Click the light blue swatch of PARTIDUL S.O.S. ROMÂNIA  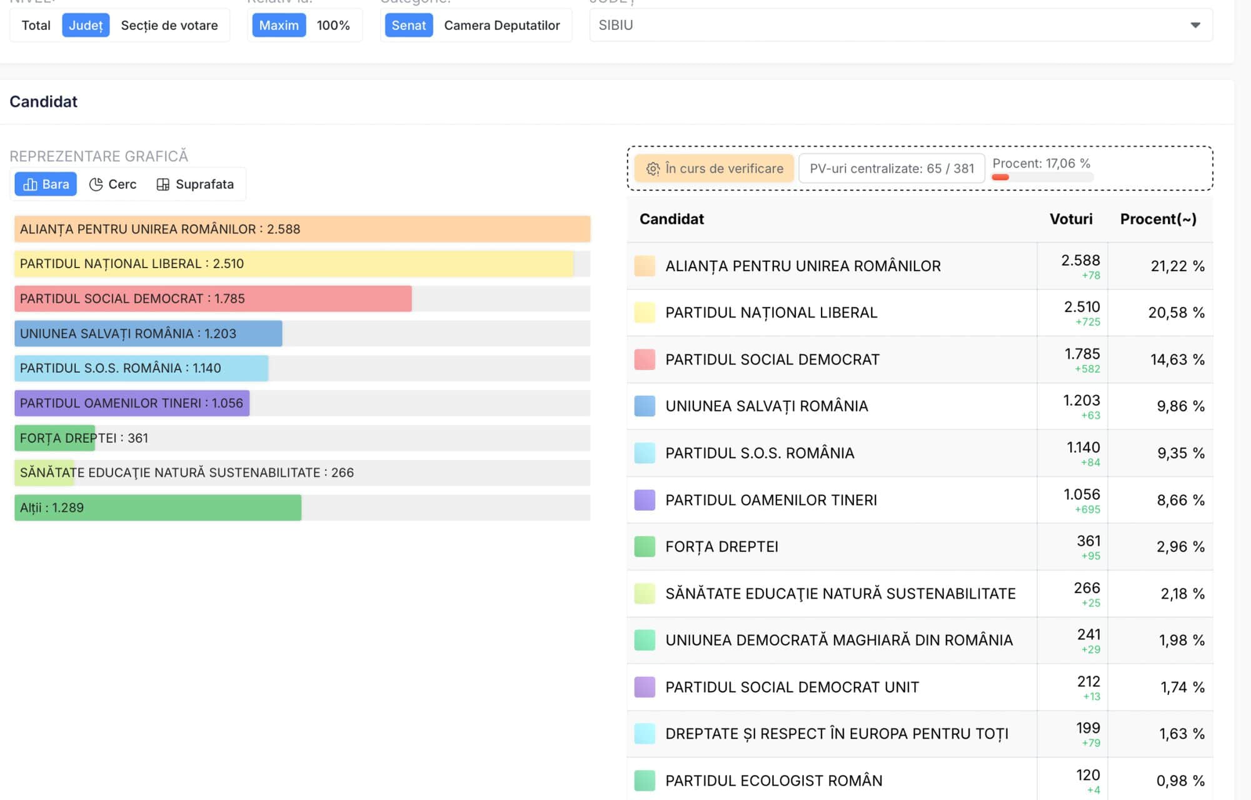645,453
